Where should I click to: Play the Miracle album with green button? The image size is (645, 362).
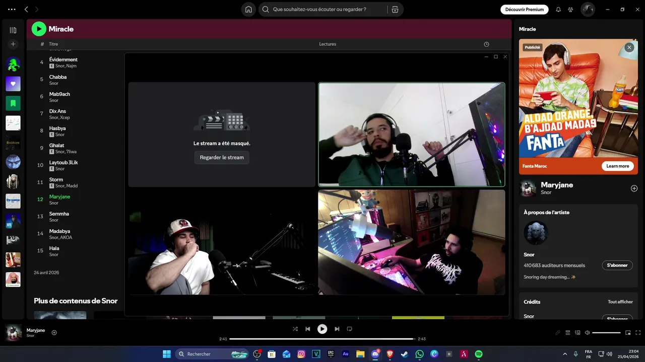click(x=39, y=29)
